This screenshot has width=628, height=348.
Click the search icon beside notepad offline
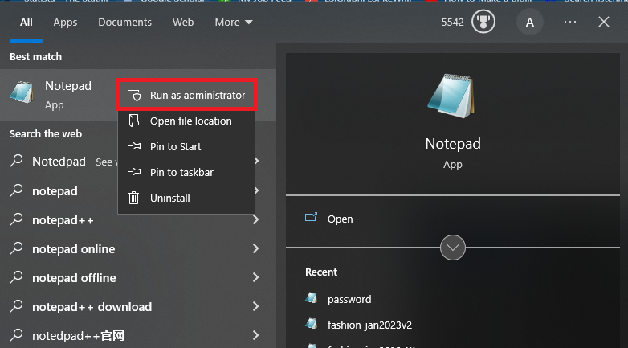[x=16, y=277]
